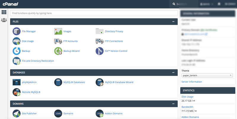237x119 pixels.
Task: Collapse the Domains section
Action: point(173,104)
